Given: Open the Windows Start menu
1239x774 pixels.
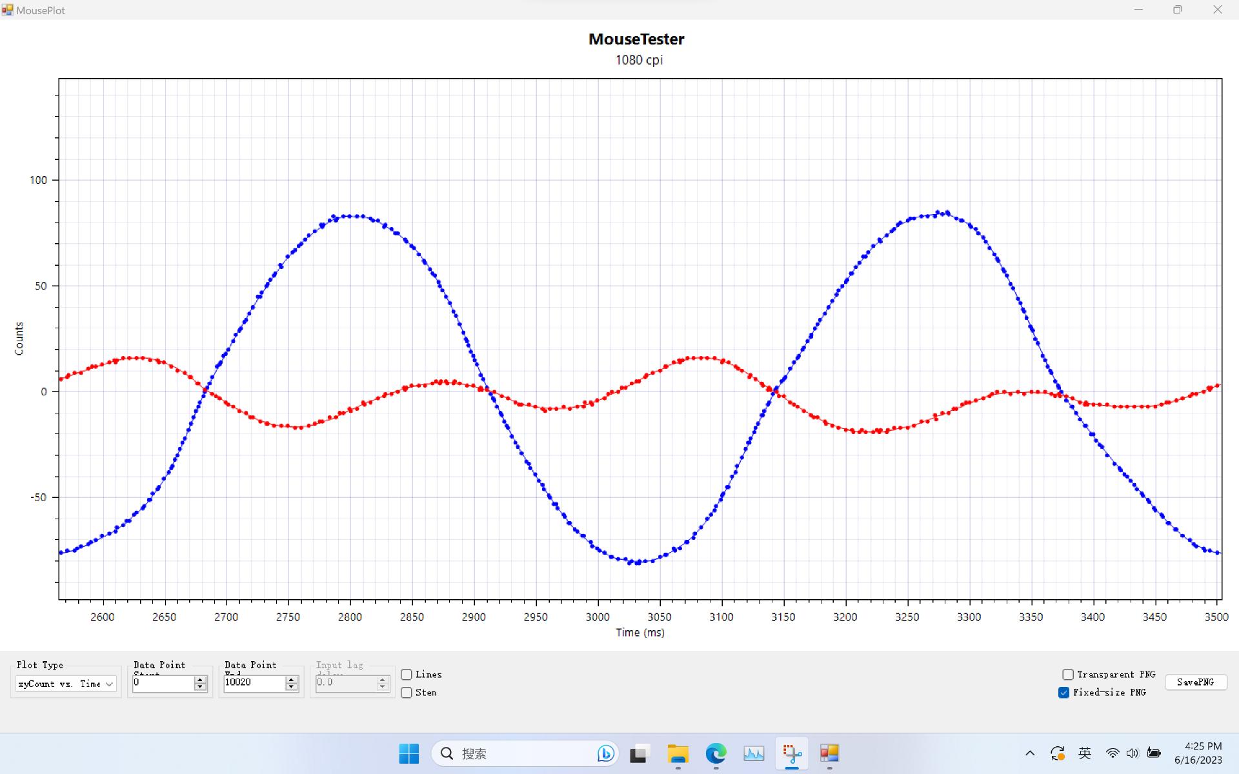Looking at the screenshot, I should coord(408,753).
